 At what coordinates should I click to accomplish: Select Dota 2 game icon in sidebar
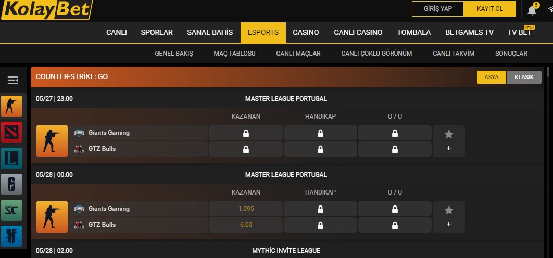11,132
